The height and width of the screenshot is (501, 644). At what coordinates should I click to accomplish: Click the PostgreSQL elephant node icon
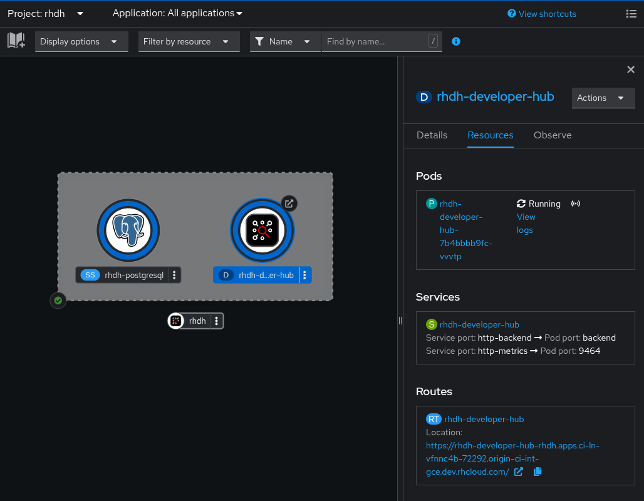point(128,230)
